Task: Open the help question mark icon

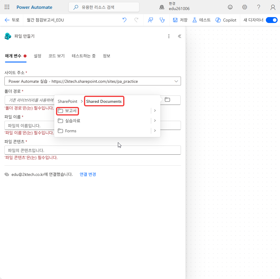Action: (258, 7)
